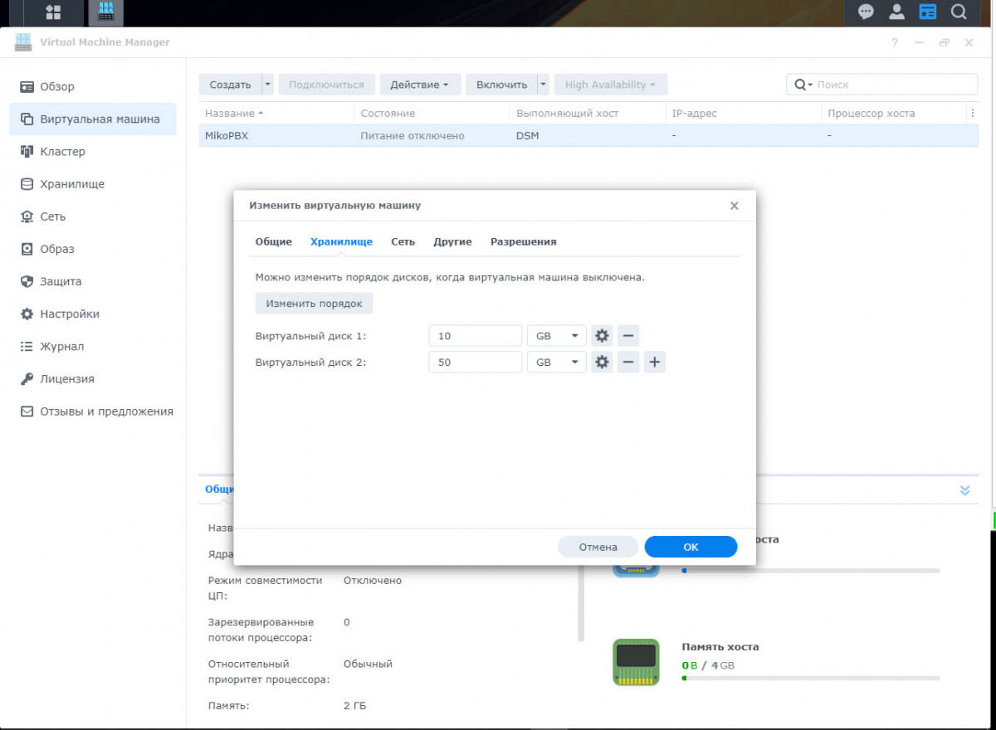Open Сеть section in sidebar
The height and width of the screenshot is (730, 996).
point(93,217)
